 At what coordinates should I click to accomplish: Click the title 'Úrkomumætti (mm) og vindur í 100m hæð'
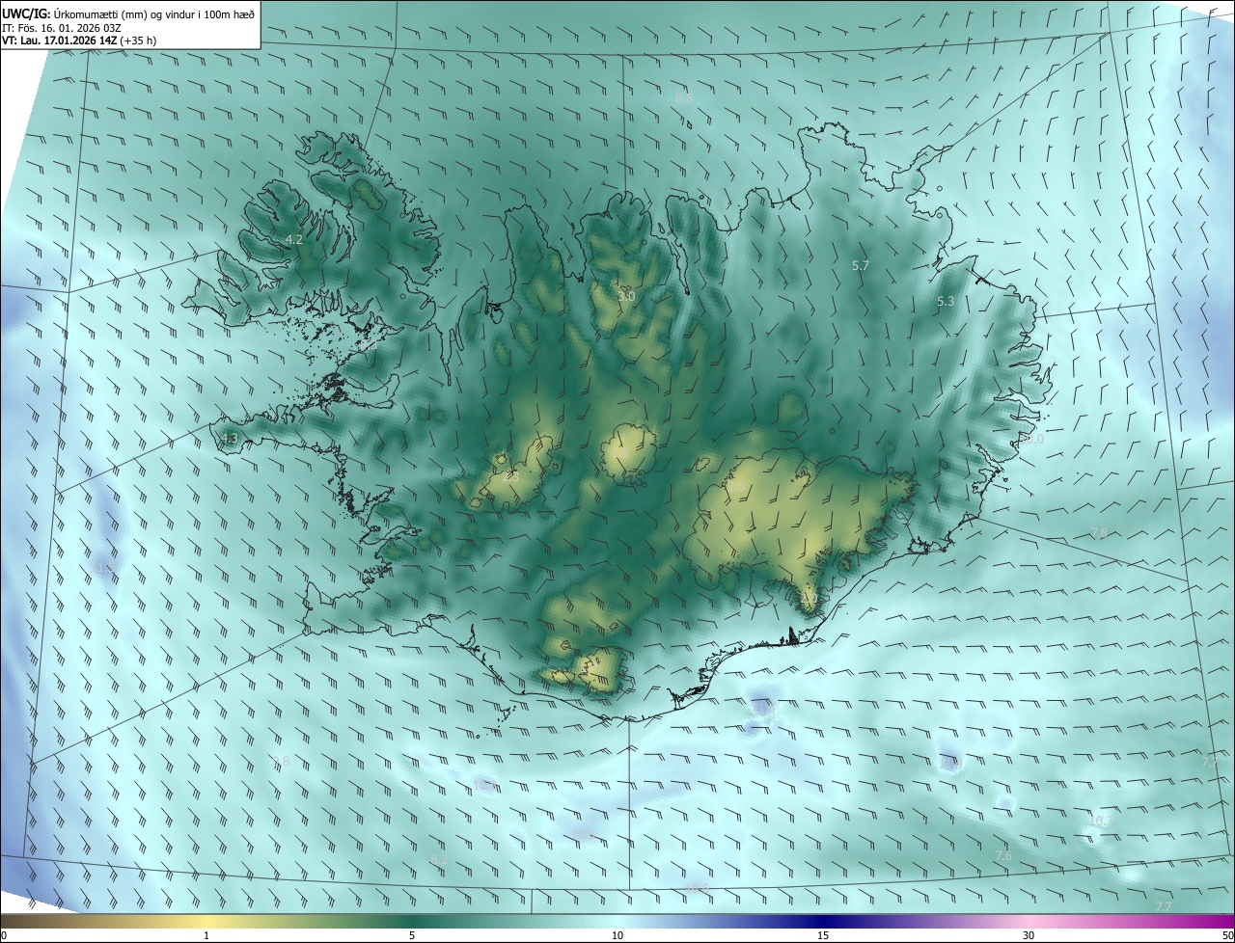click(154, 13)
